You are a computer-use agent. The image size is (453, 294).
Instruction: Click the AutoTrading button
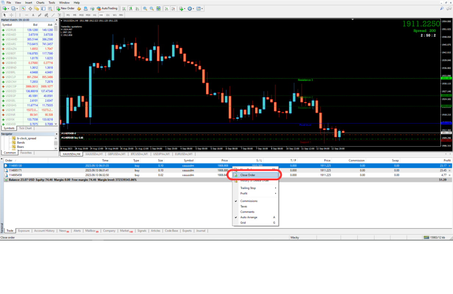pos(107,8)
